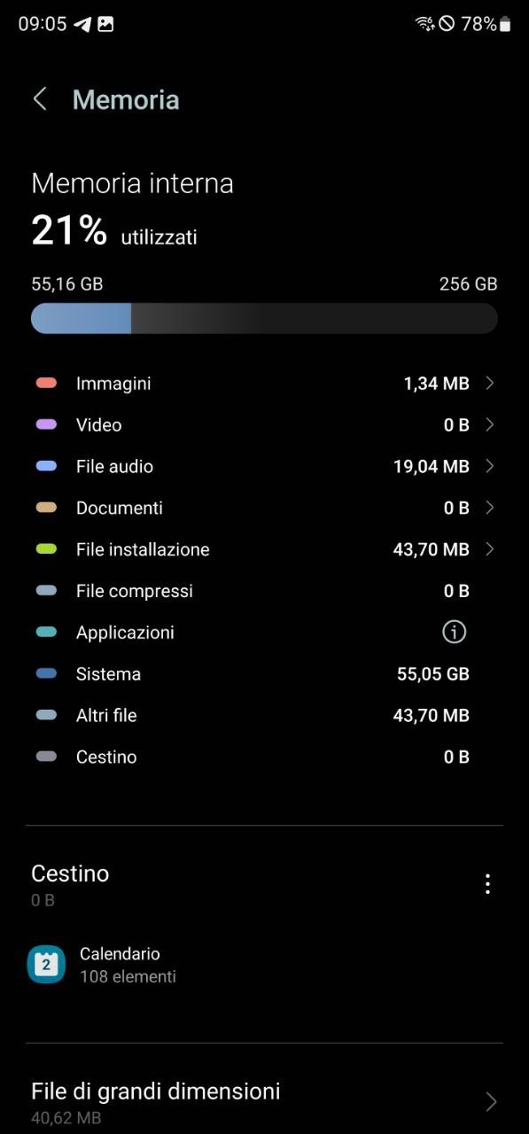This screenshot has width=529, height=1134.
Task: Tap the Telegram notification icon in status bar
Action: [82, 25]
